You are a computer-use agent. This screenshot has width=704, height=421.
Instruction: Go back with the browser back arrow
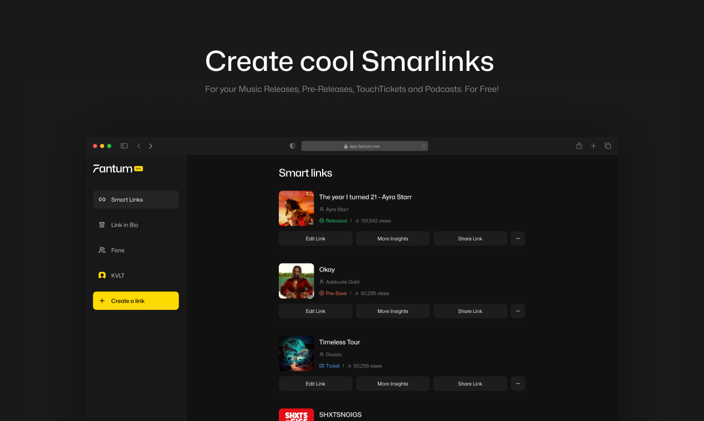(139, 146)
